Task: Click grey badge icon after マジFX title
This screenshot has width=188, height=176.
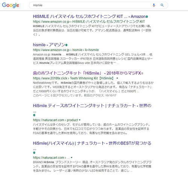Action: point(142,73)
